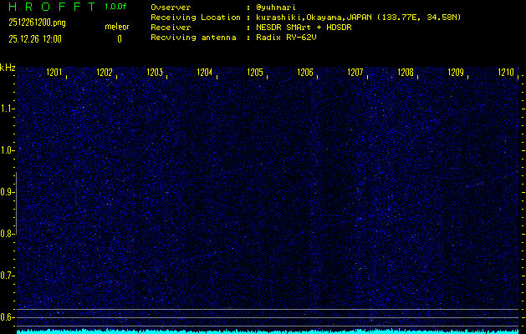Click the HROFFT title text
This screenshot has height=334, width=526.
pyautogui.click(x=53, y=7)
